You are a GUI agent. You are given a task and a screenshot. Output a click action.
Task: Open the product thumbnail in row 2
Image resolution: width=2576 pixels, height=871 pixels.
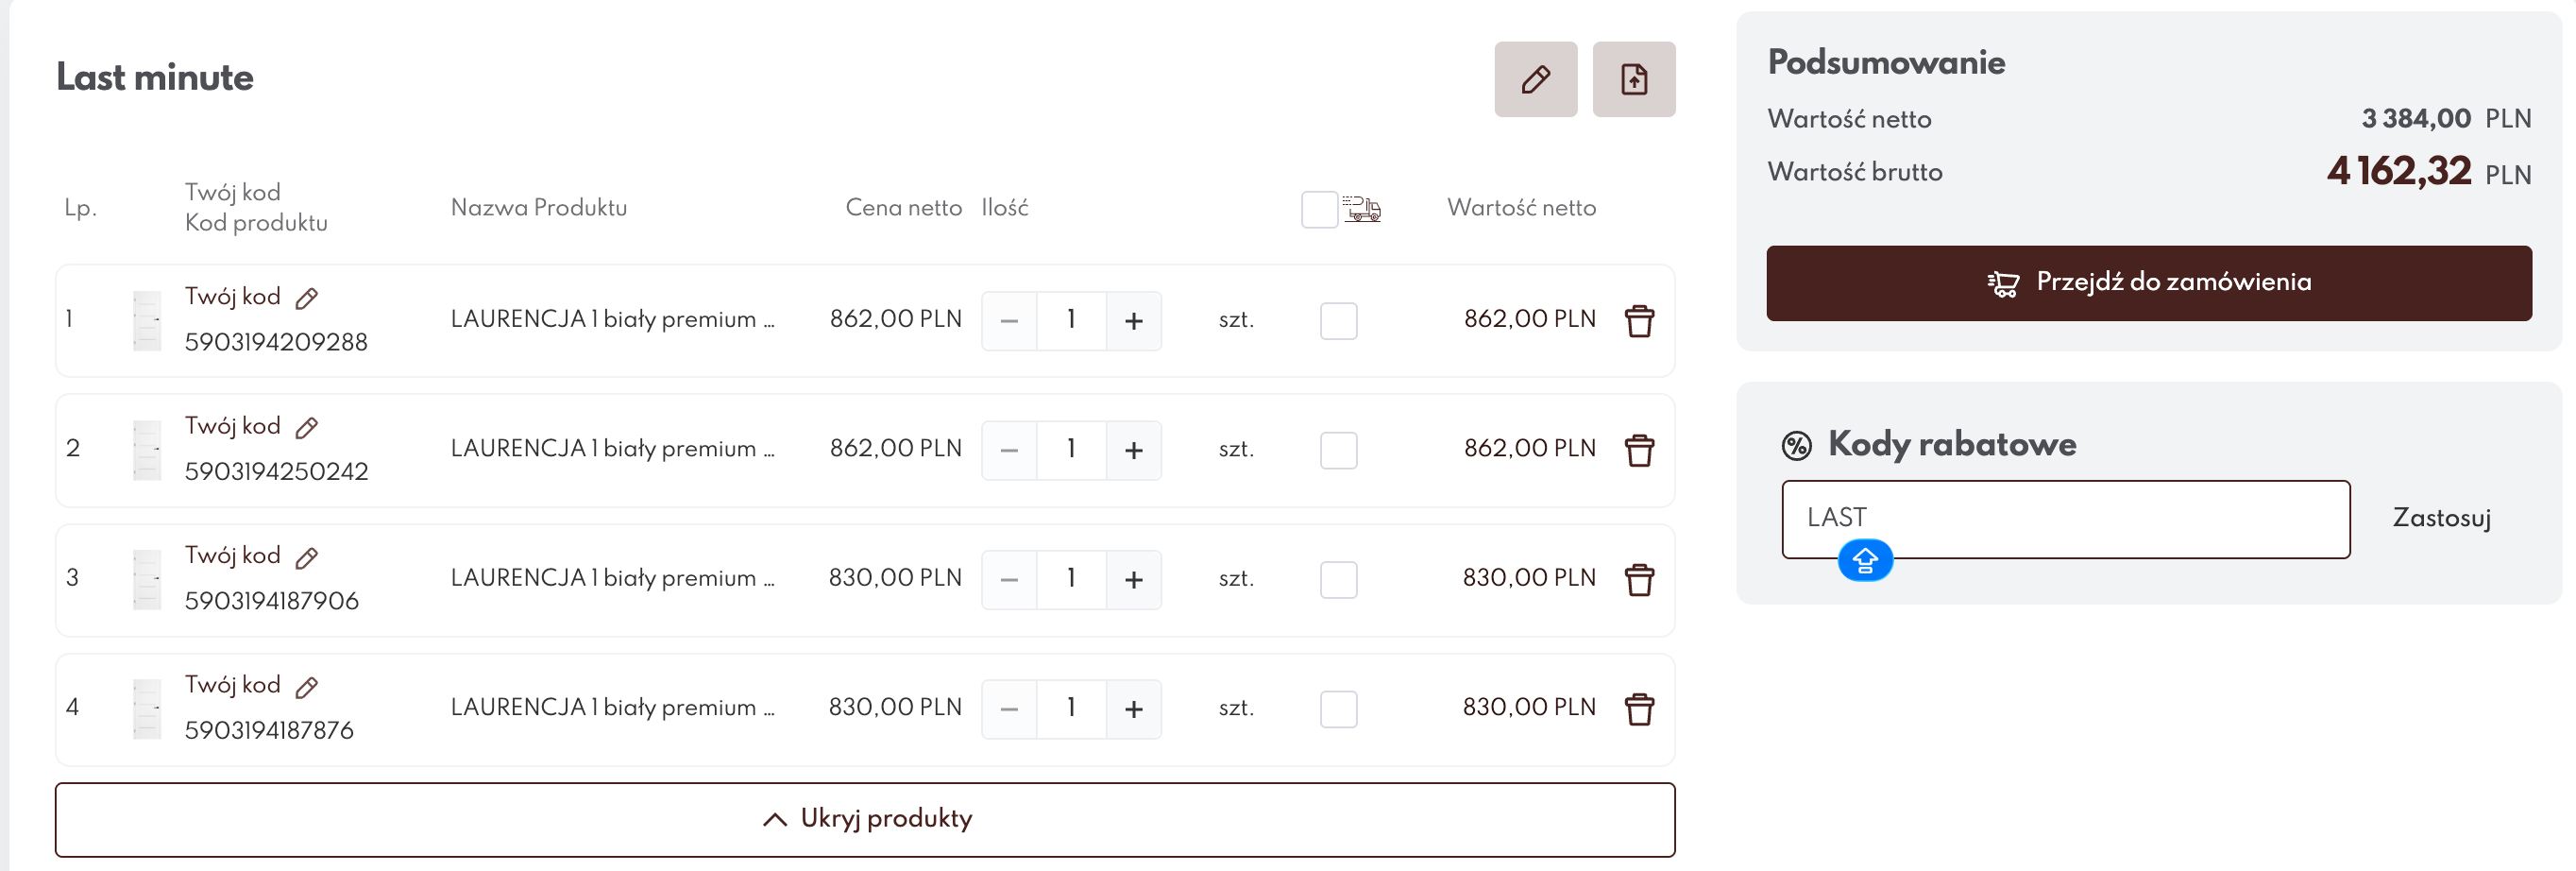pos(147,450)
